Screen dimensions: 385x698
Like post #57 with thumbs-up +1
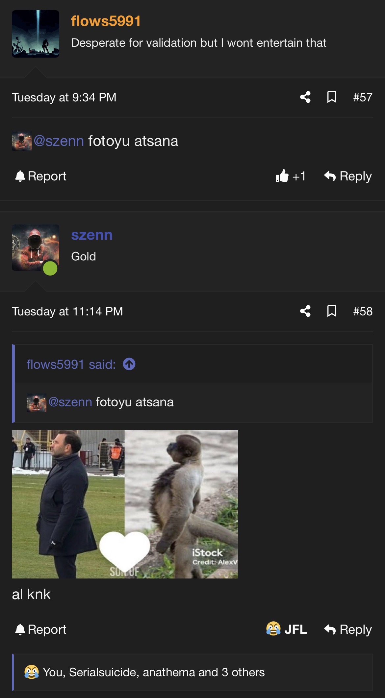click(x=291, y=176)
